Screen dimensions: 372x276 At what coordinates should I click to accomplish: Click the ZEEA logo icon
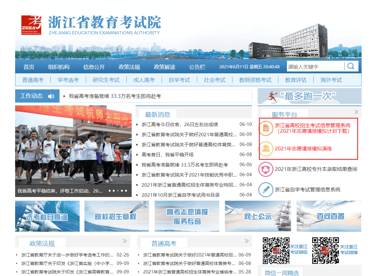coord(31,25)
